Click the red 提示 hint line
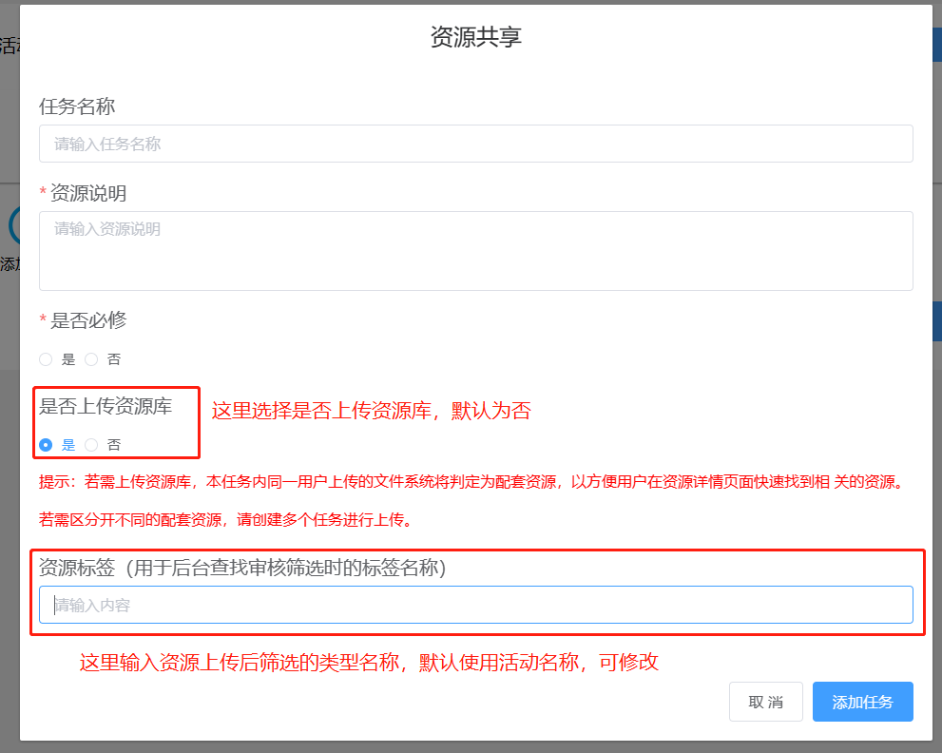The height and width of the screenshot is (753, 942). tap(470, 482)
